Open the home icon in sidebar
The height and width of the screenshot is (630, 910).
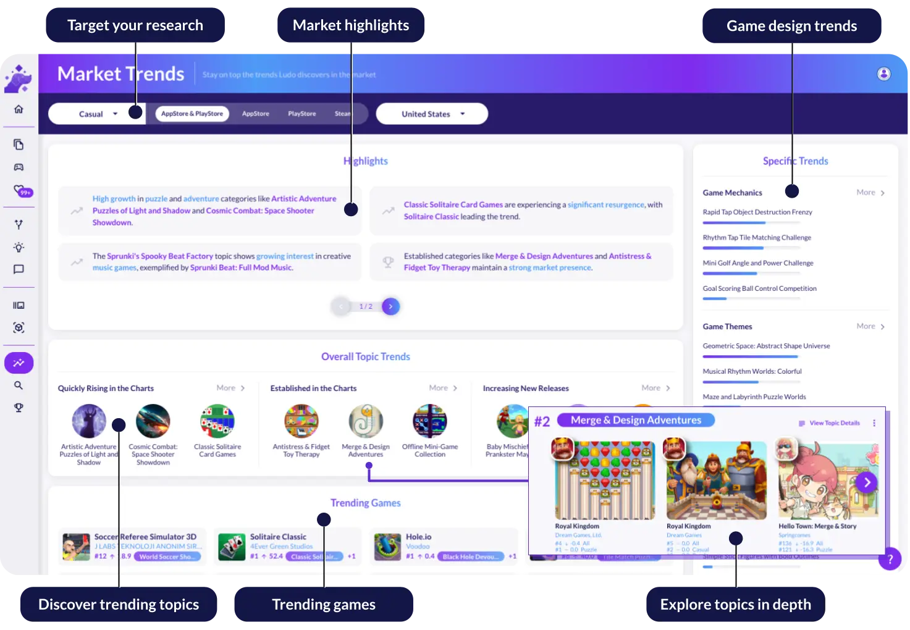(19, 109)
